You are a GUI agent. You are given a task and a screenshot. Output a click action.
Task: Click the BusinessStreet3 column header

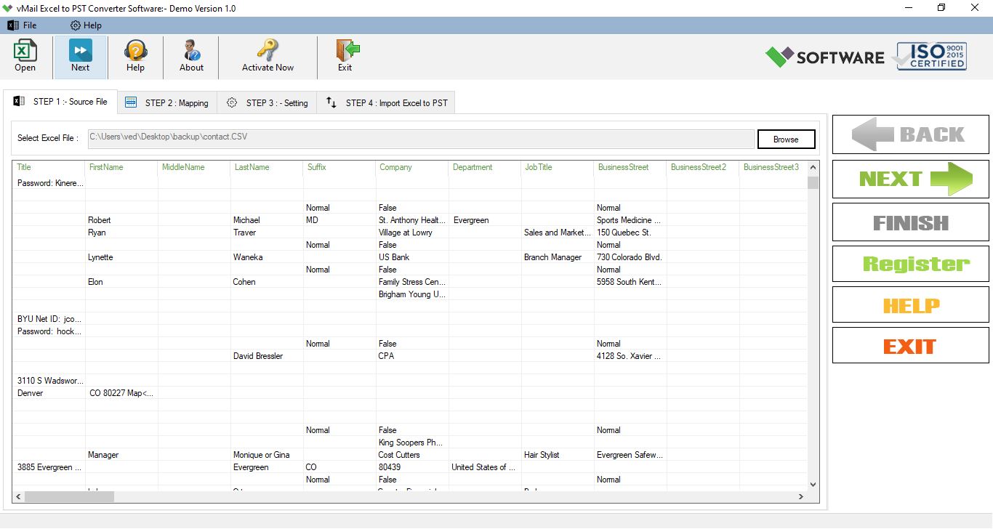click(773, 167)
